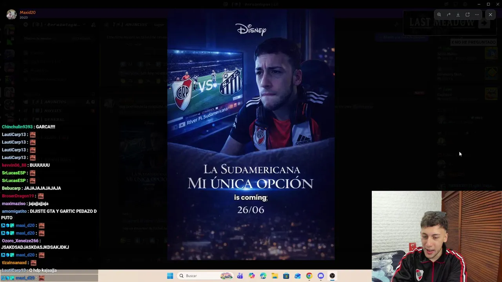Click the search highlight image in the Buscar box

point(226,276)
